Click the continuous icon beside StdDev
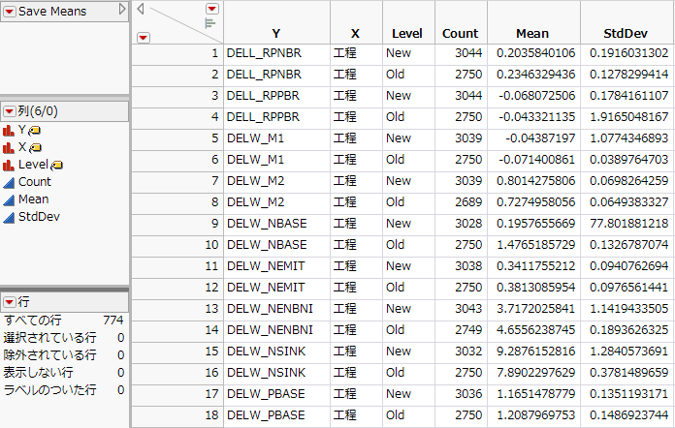 pos(9,217)
